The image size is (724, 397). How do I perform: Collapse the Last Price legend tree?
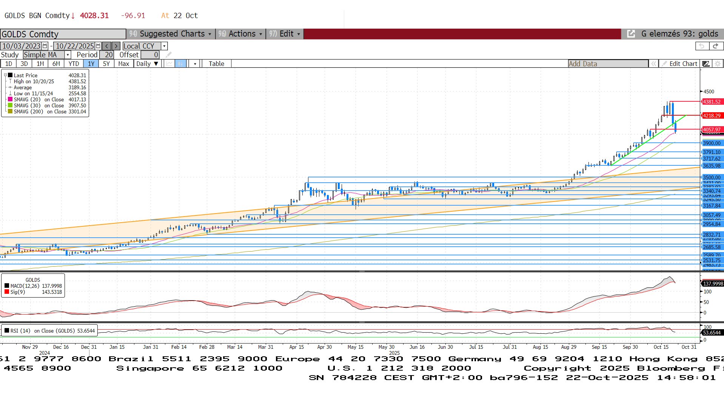click(5, 75)
